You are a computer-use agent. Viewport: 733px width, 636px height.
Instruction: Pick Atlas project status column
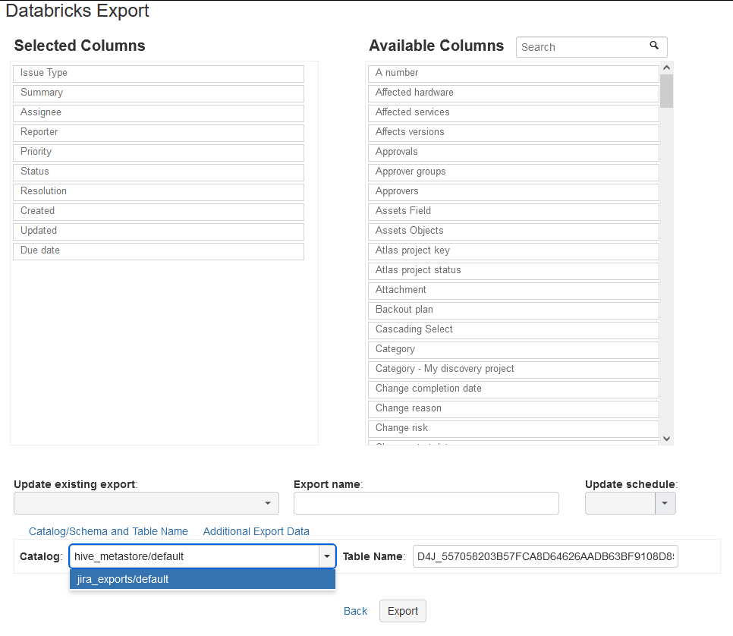(x=514, y=271)
